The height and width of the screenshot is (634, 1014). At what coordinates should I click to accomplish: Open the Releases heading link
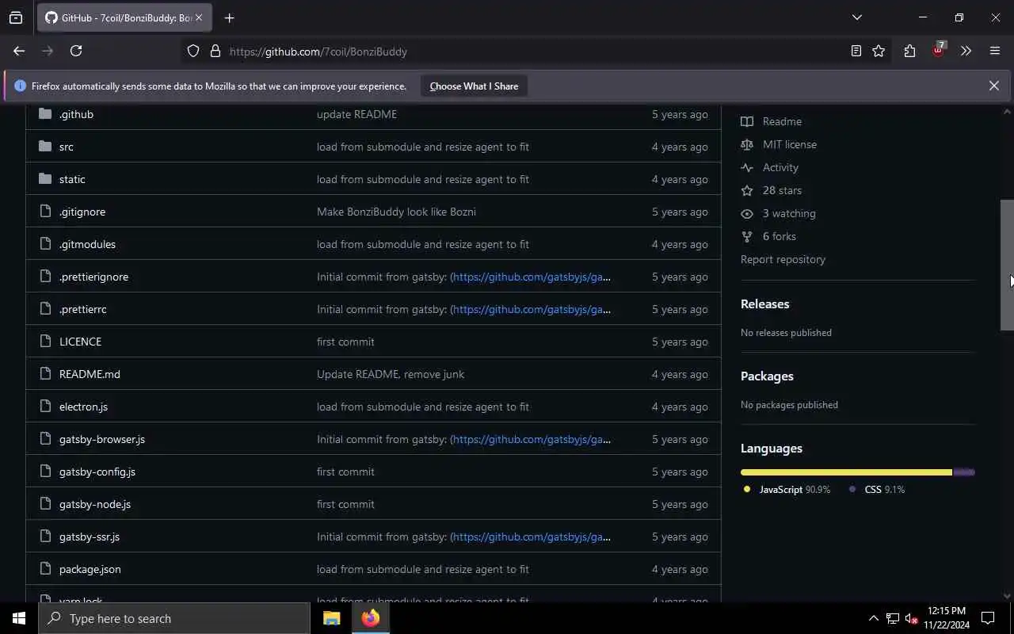tap(764, 304)
